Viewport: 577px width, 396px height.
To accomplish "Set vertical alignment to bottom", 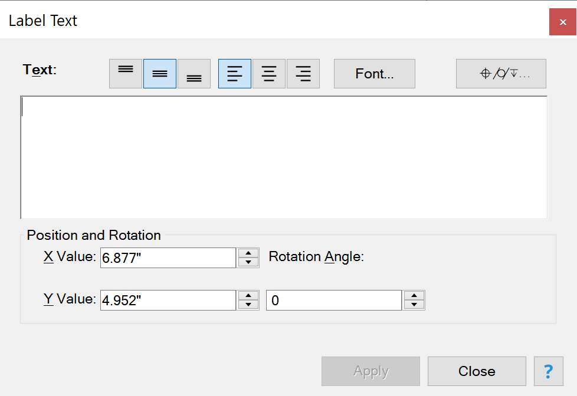I will [194, 74].
